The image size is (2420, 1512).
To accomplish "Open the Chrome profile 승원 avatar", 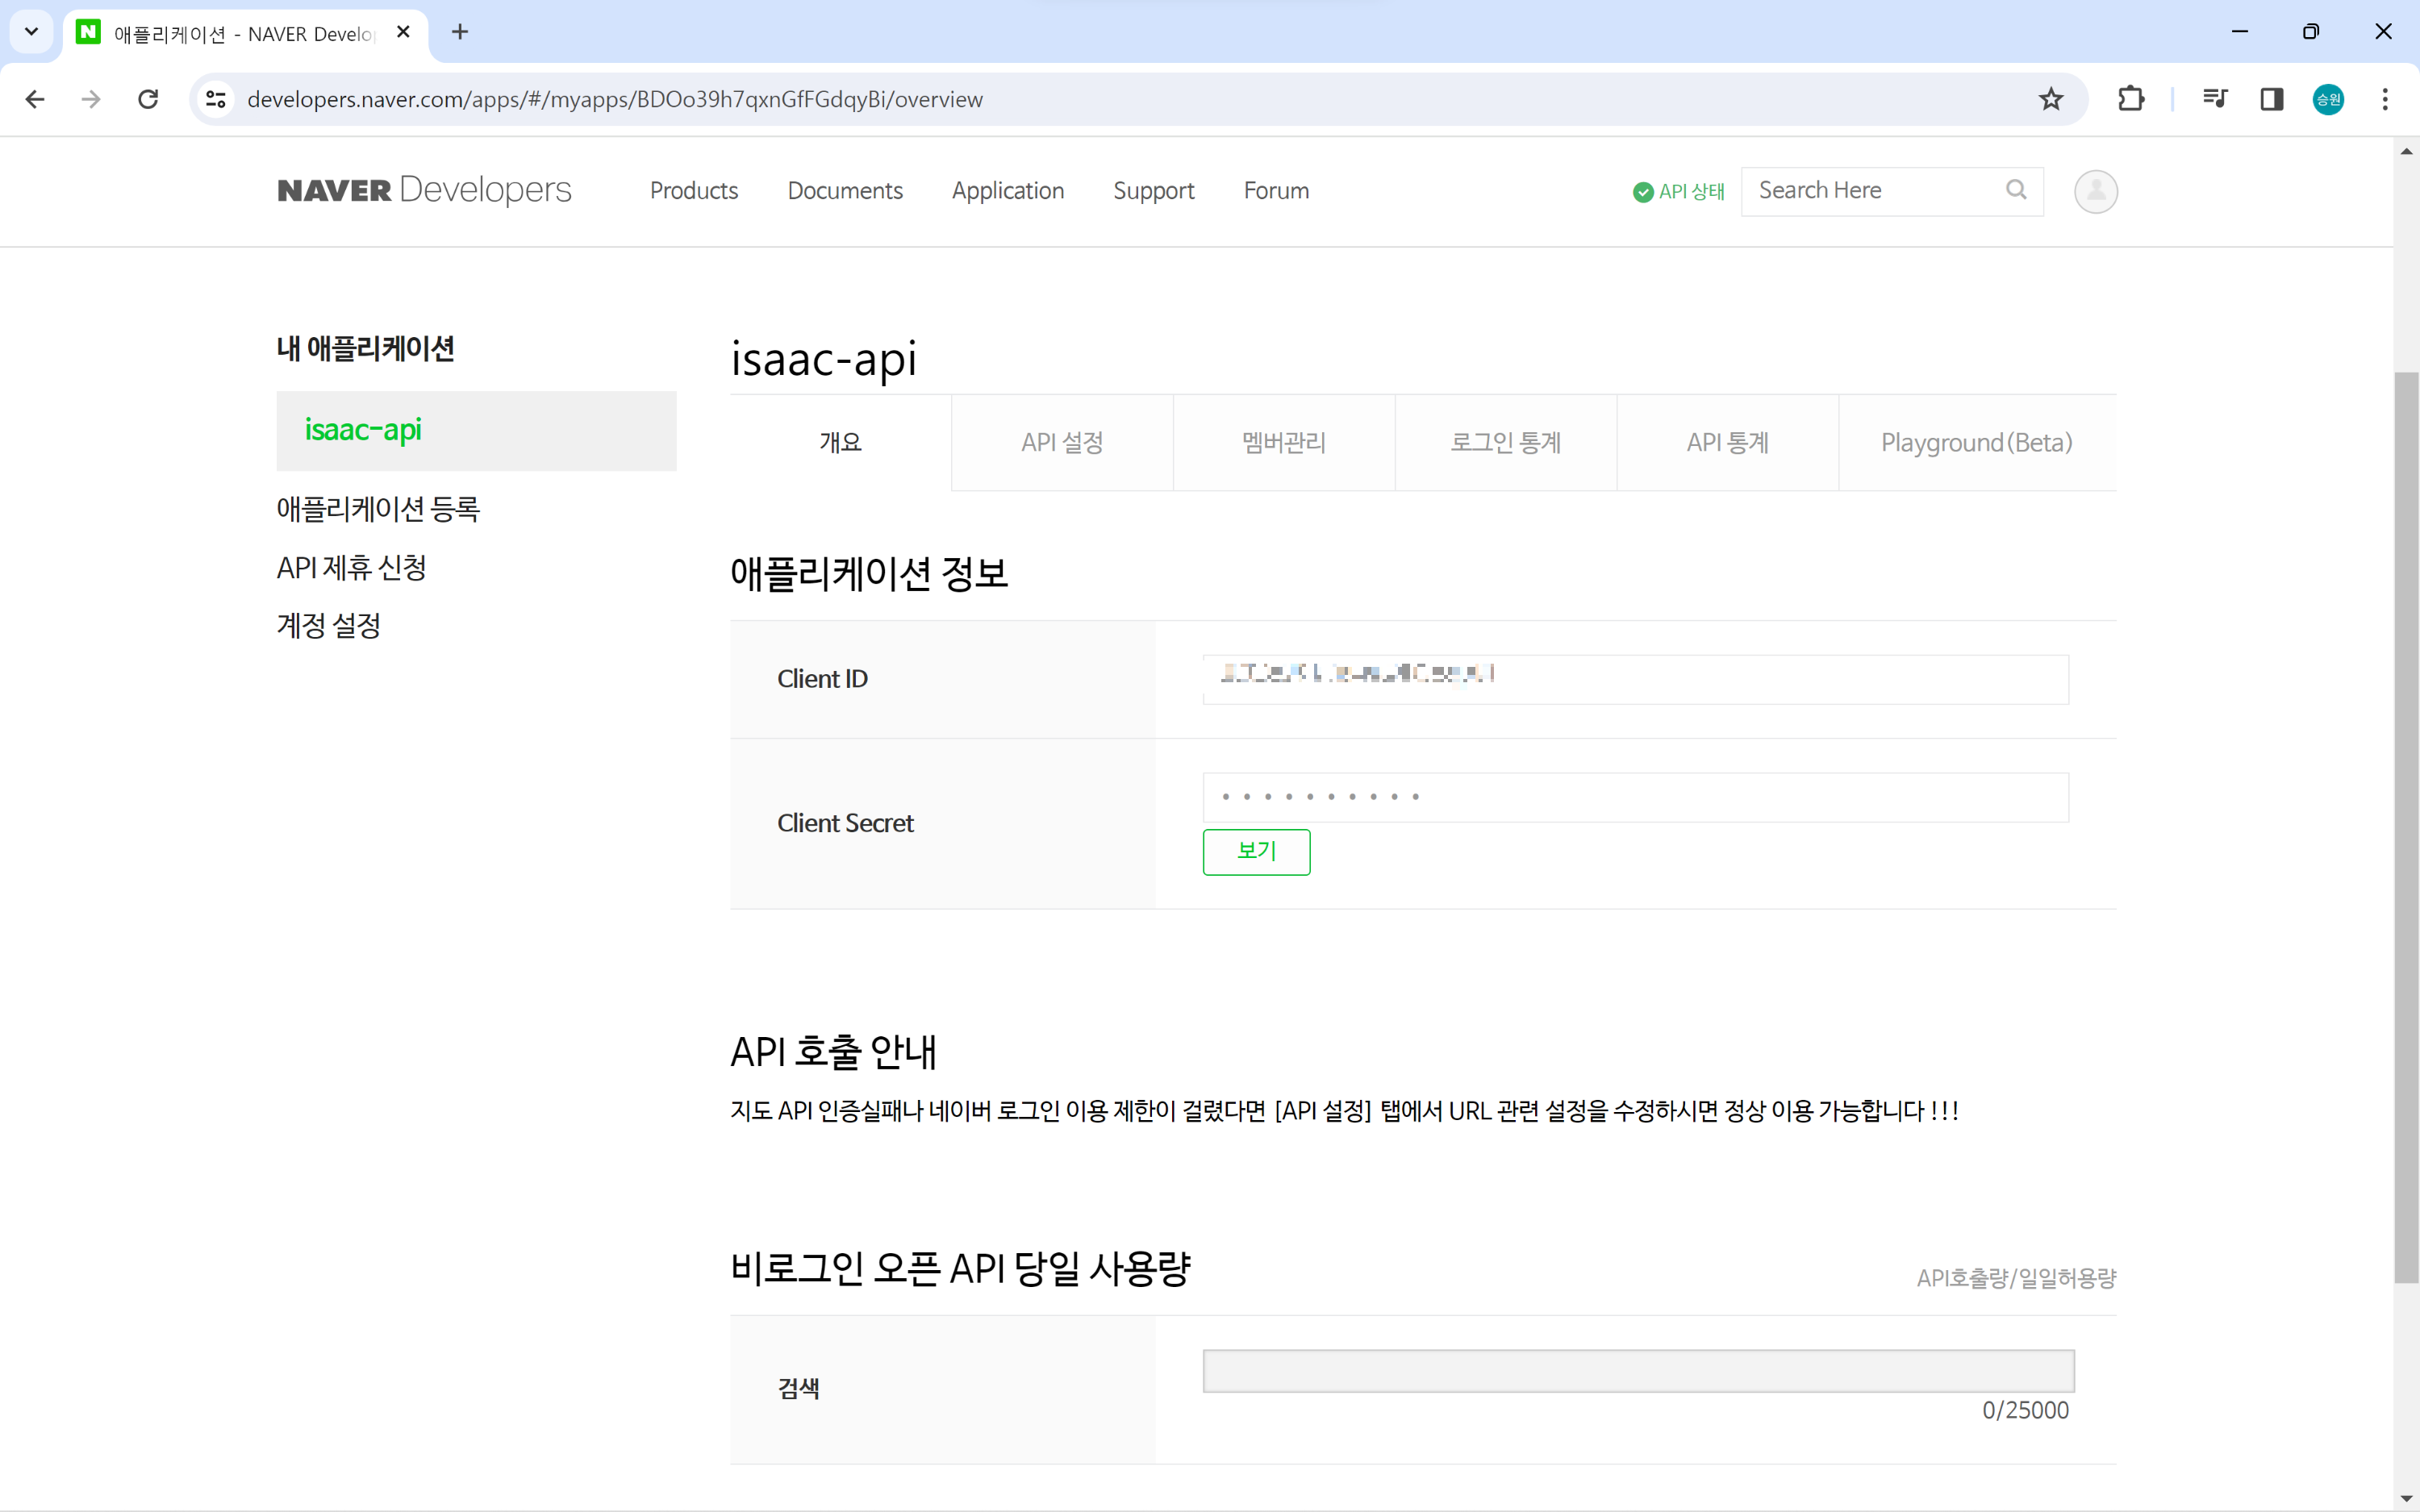I will coord(2328,99).
